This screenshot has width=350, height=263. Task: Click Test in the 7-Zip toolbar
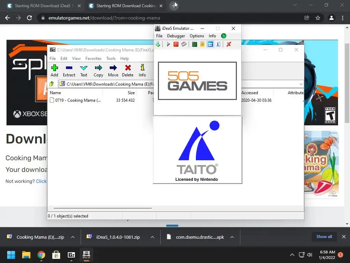tap(84, 71)
